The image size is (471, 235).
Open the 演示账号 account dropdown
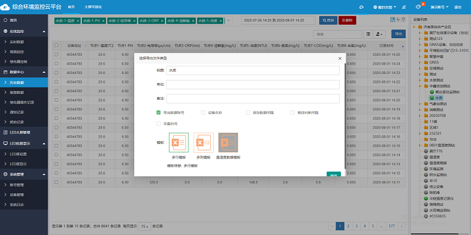coord(438,6)
